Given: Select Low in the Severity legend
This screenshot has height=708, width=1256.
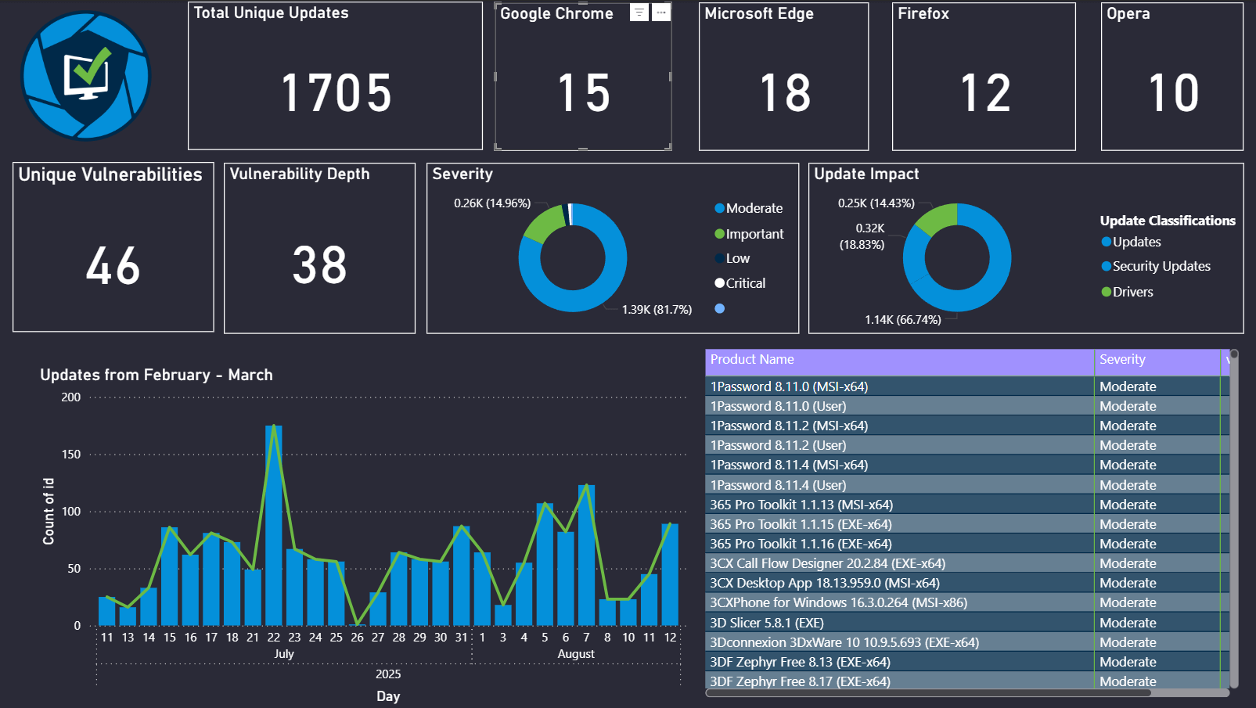Looking at the screenshot, I should [x=732, y=258].
